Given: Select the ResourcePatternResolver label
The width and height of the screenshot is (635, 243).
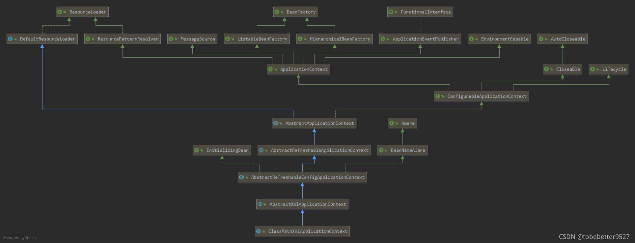Looking at the screenshot, I should click(128, 39).
